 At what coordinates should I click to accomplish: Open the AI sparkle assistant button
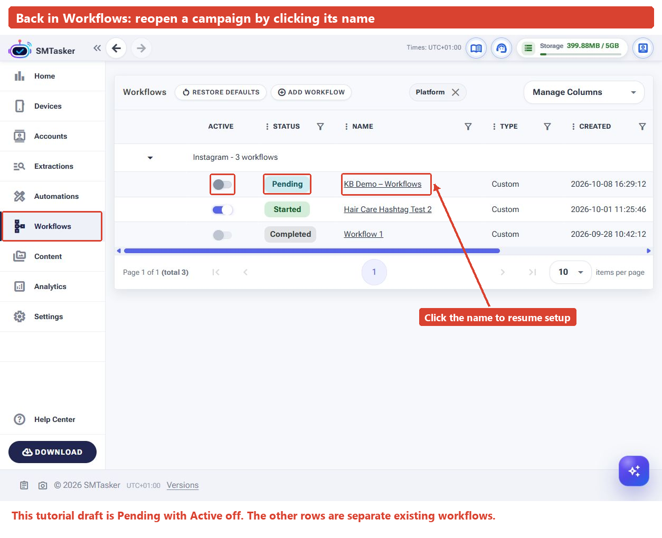click(634, 470)
